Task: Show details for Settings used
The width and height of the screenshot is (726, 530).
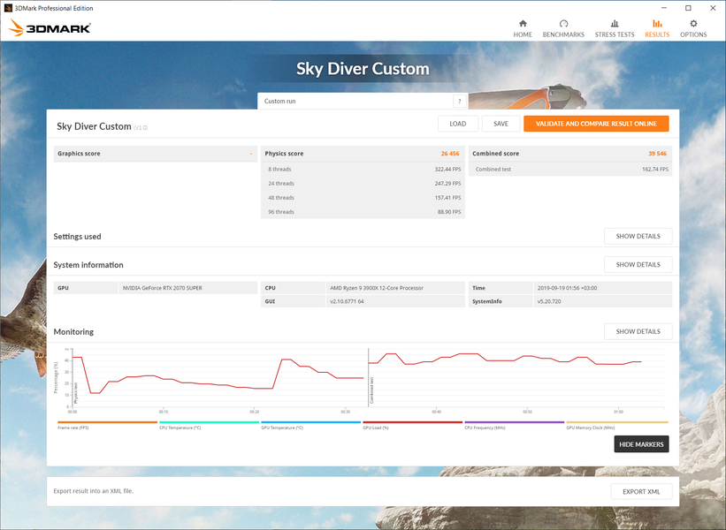Action: coord(638,236)
